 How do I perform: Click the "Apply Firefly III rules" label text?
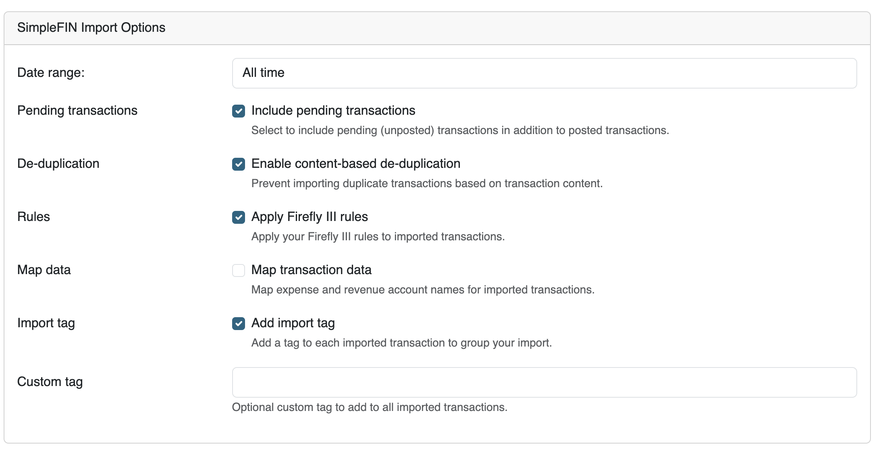pyautogui.click(x=310, y=217)
